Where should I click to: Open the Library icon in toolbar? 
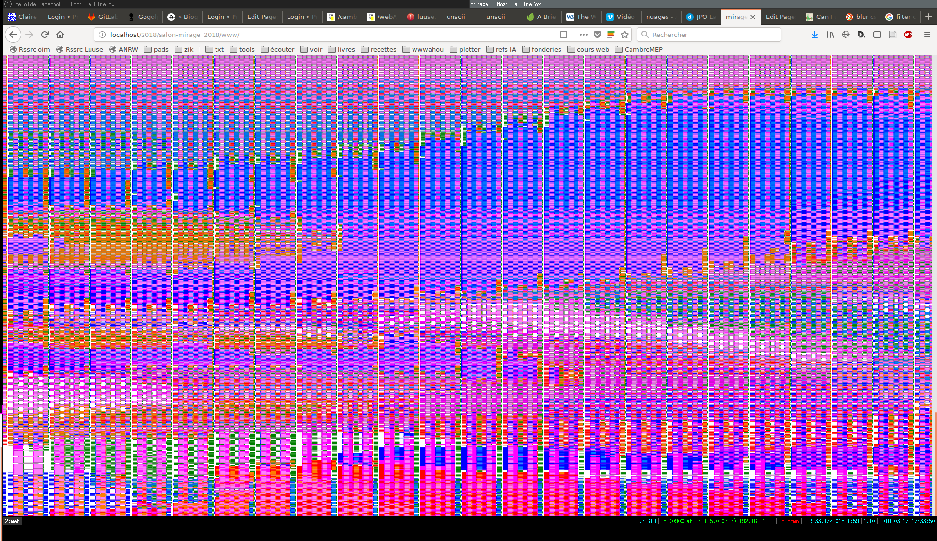pyautogui.click(x=830, y=35)
